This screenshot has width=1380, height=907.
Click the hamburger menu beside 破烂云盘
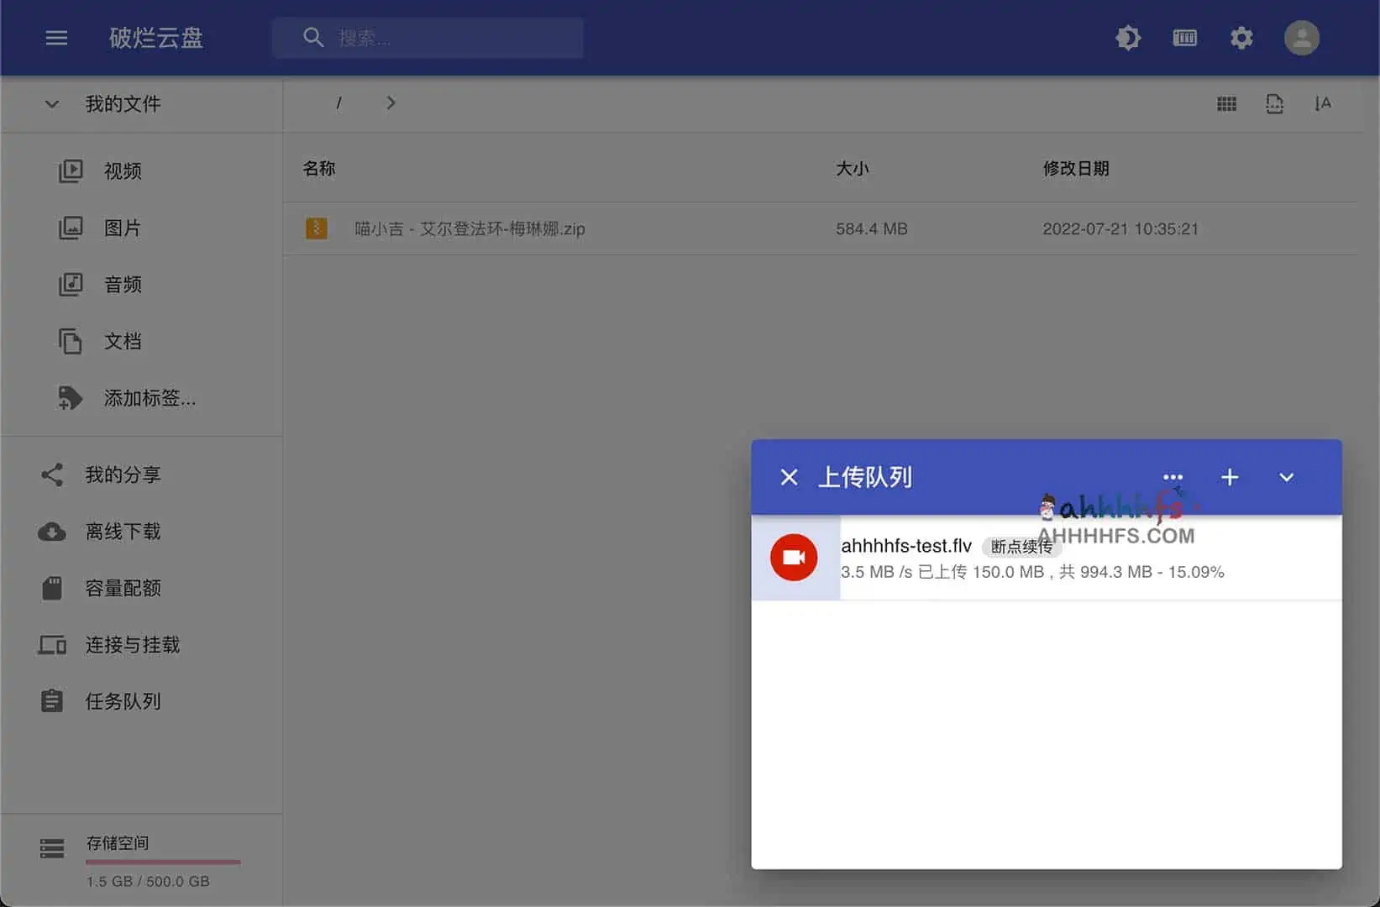click(x=56, y=37)
